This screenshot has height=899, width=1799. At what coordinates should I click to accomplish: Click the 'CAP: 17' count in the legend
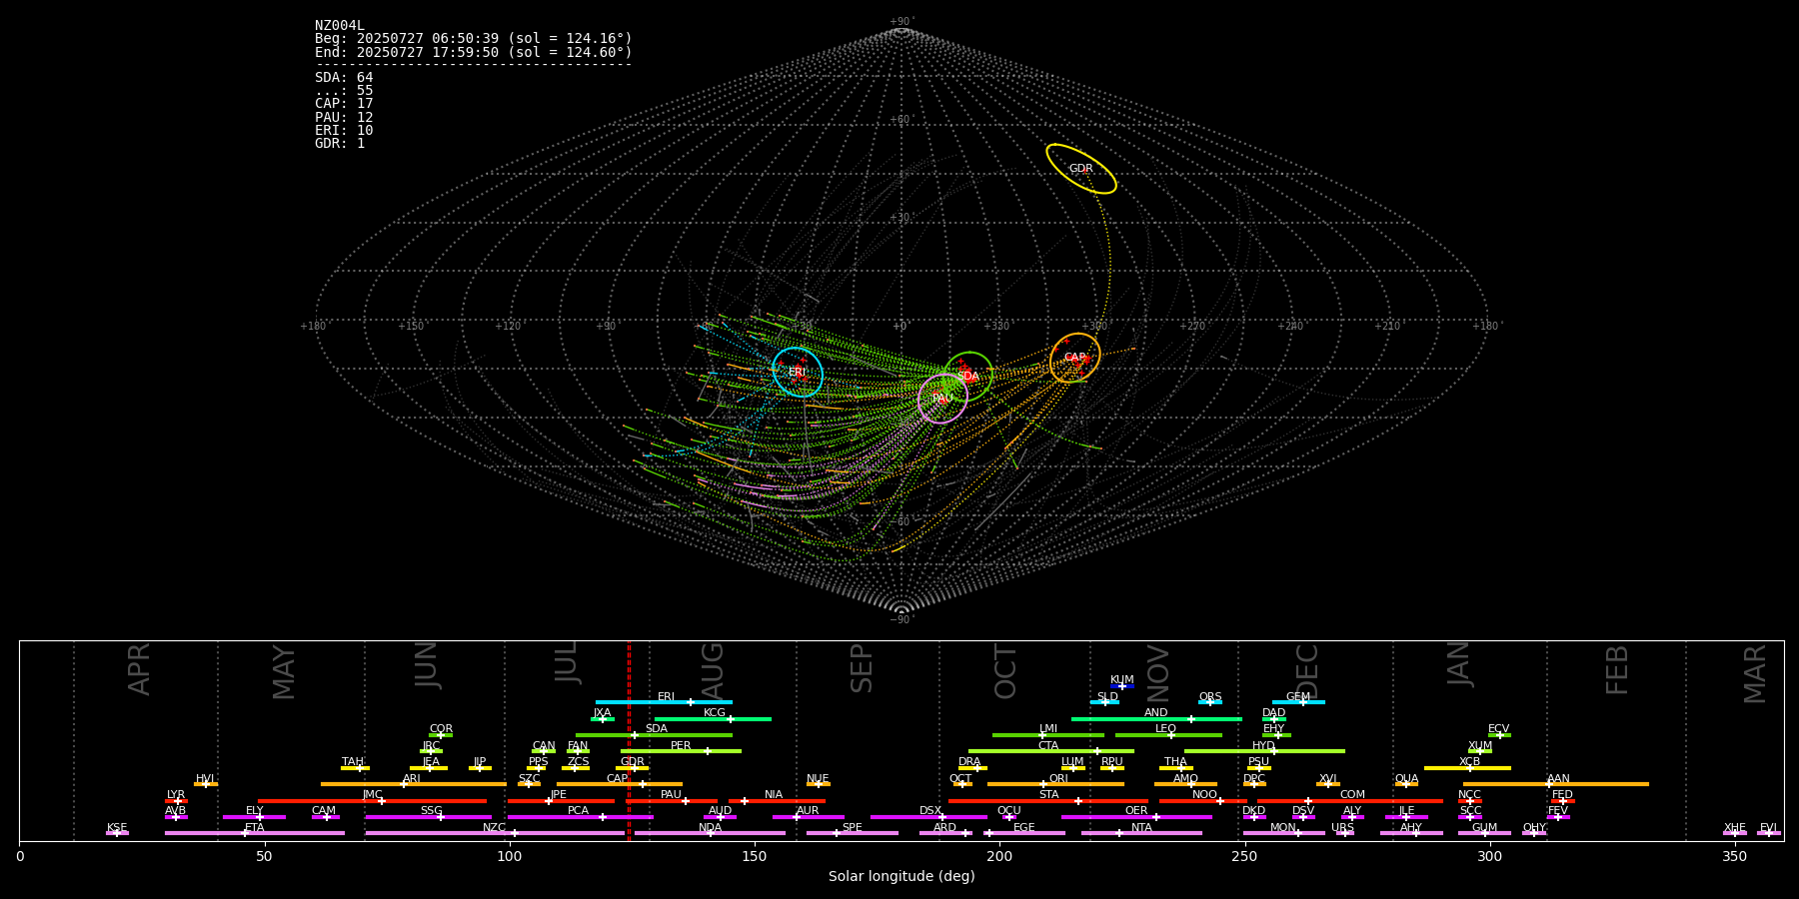click(x=344, y=103)
